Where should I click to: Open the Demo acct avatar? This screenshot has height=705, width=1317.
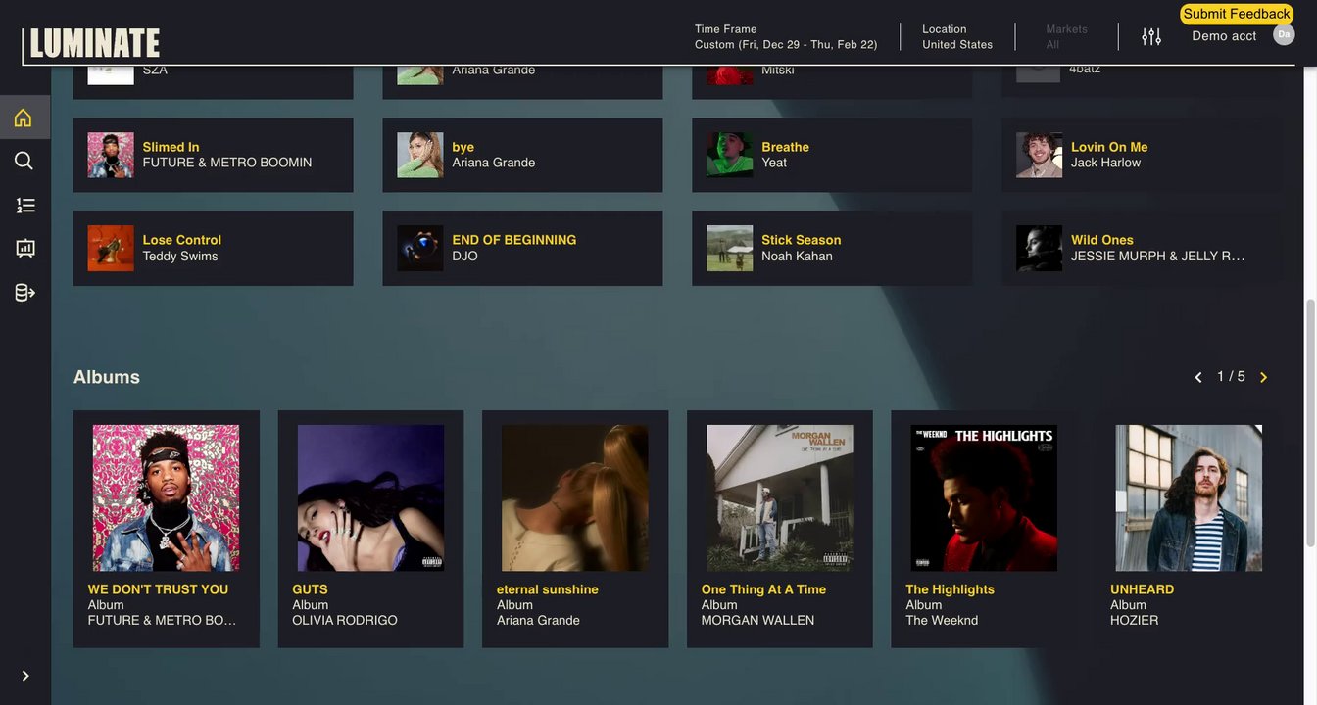pyautogui.click(x=1284, y=34)
